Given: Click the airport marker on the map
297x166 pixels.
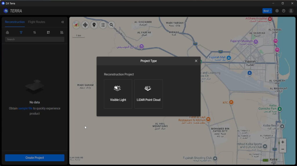Looking at the screenshot, I should pos(250,73).
